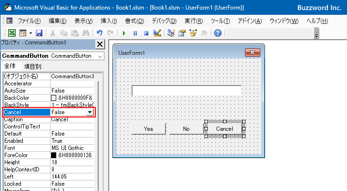Open the 書式(O) menu
Viewport: 347px width, 191px height.
click(x=134, y=21)
